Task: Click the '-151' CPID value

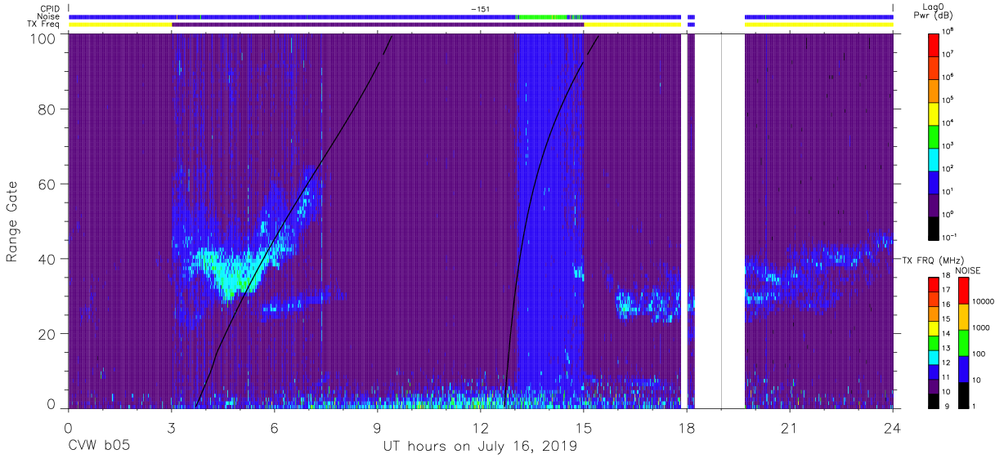Action: [481, 8]
